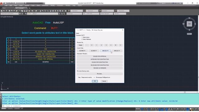
Task: Click the Multileader Style icon in toolbar
Action: click(116, 11)
